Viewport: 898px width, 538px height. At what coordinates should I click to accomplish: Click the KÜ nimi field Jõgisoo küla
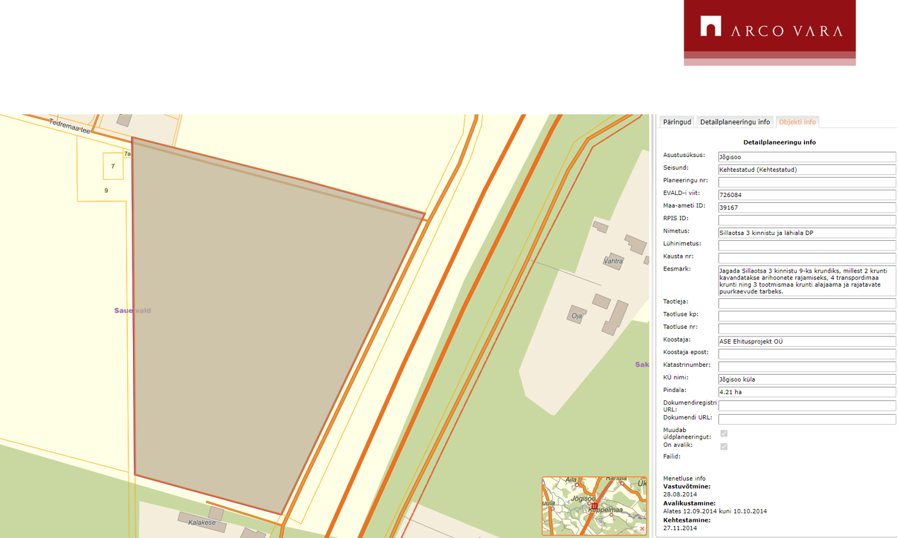click(807, 379)
